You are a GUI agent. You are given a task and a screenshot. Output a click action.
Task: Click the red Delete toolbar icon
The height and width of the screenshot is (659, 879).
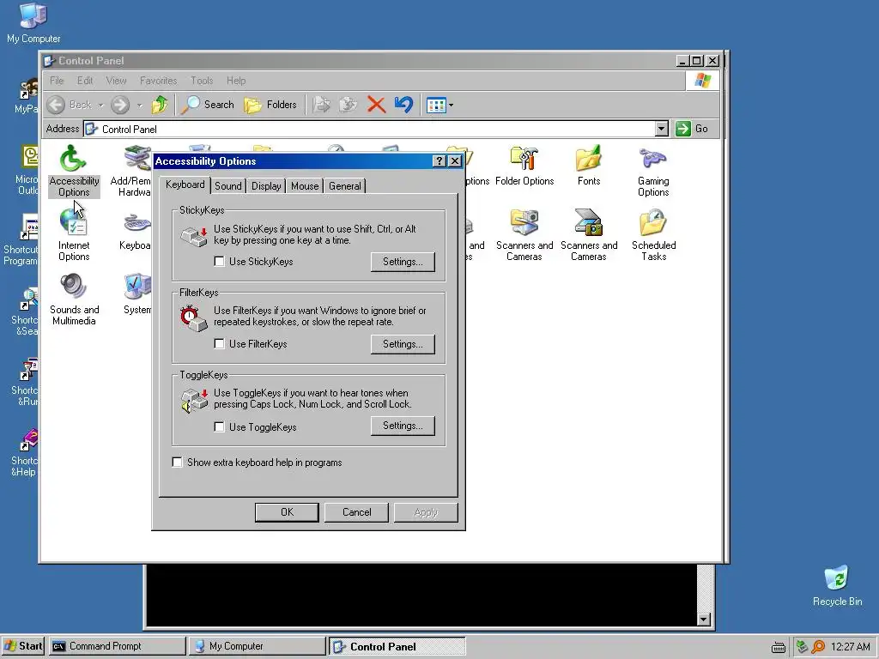376,104
